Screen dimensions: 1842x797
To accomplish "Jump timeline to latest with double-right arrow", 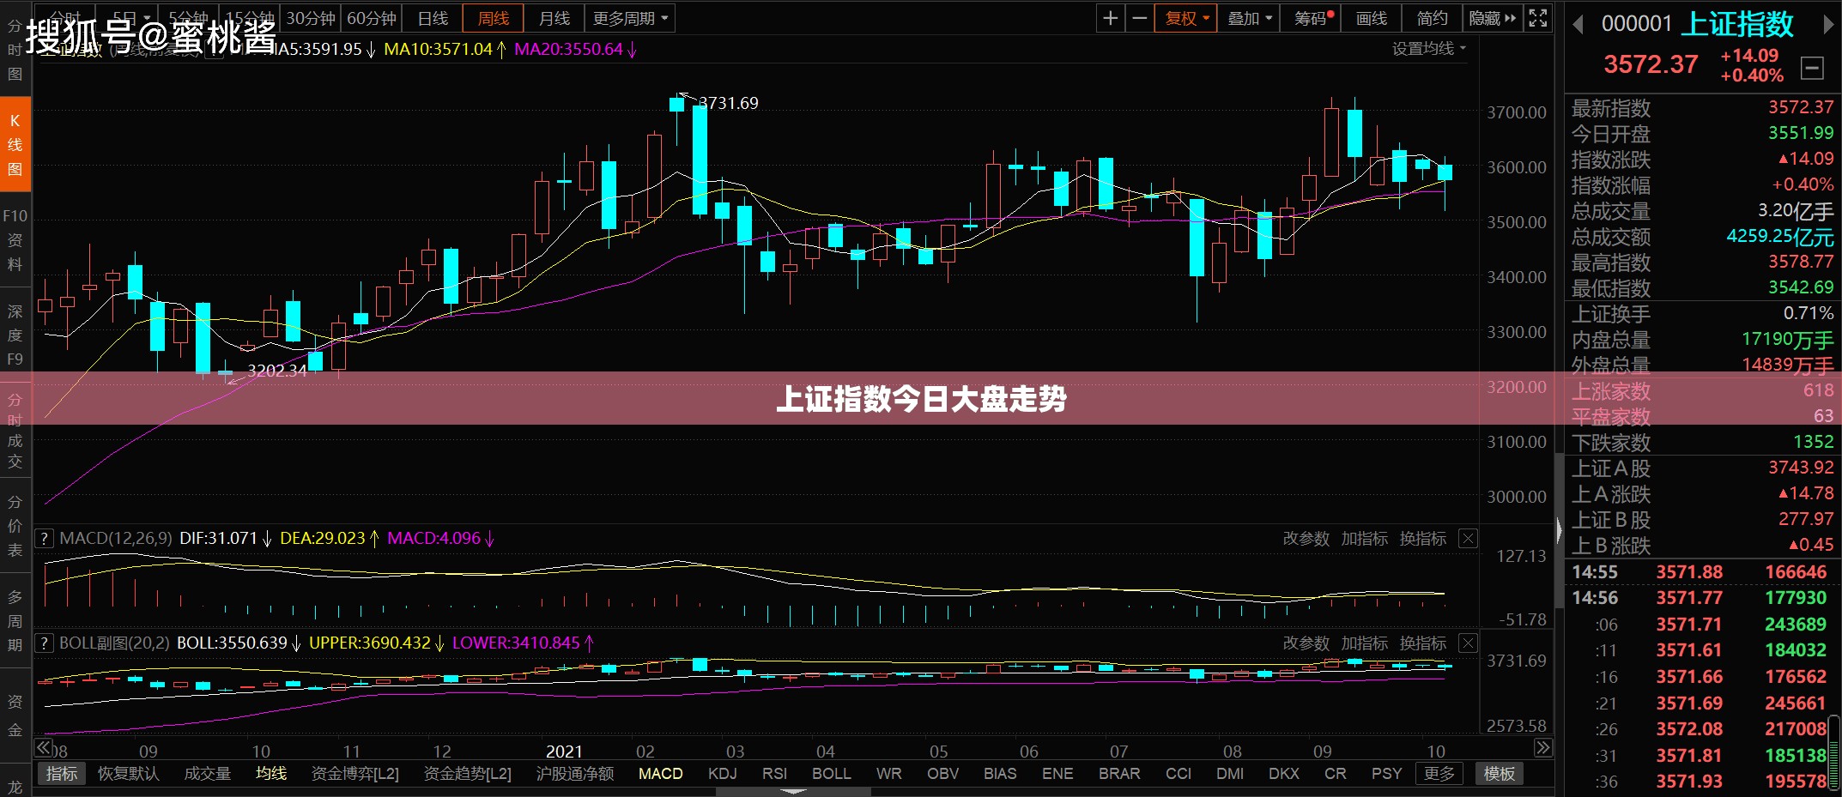I will [1542, 748].
